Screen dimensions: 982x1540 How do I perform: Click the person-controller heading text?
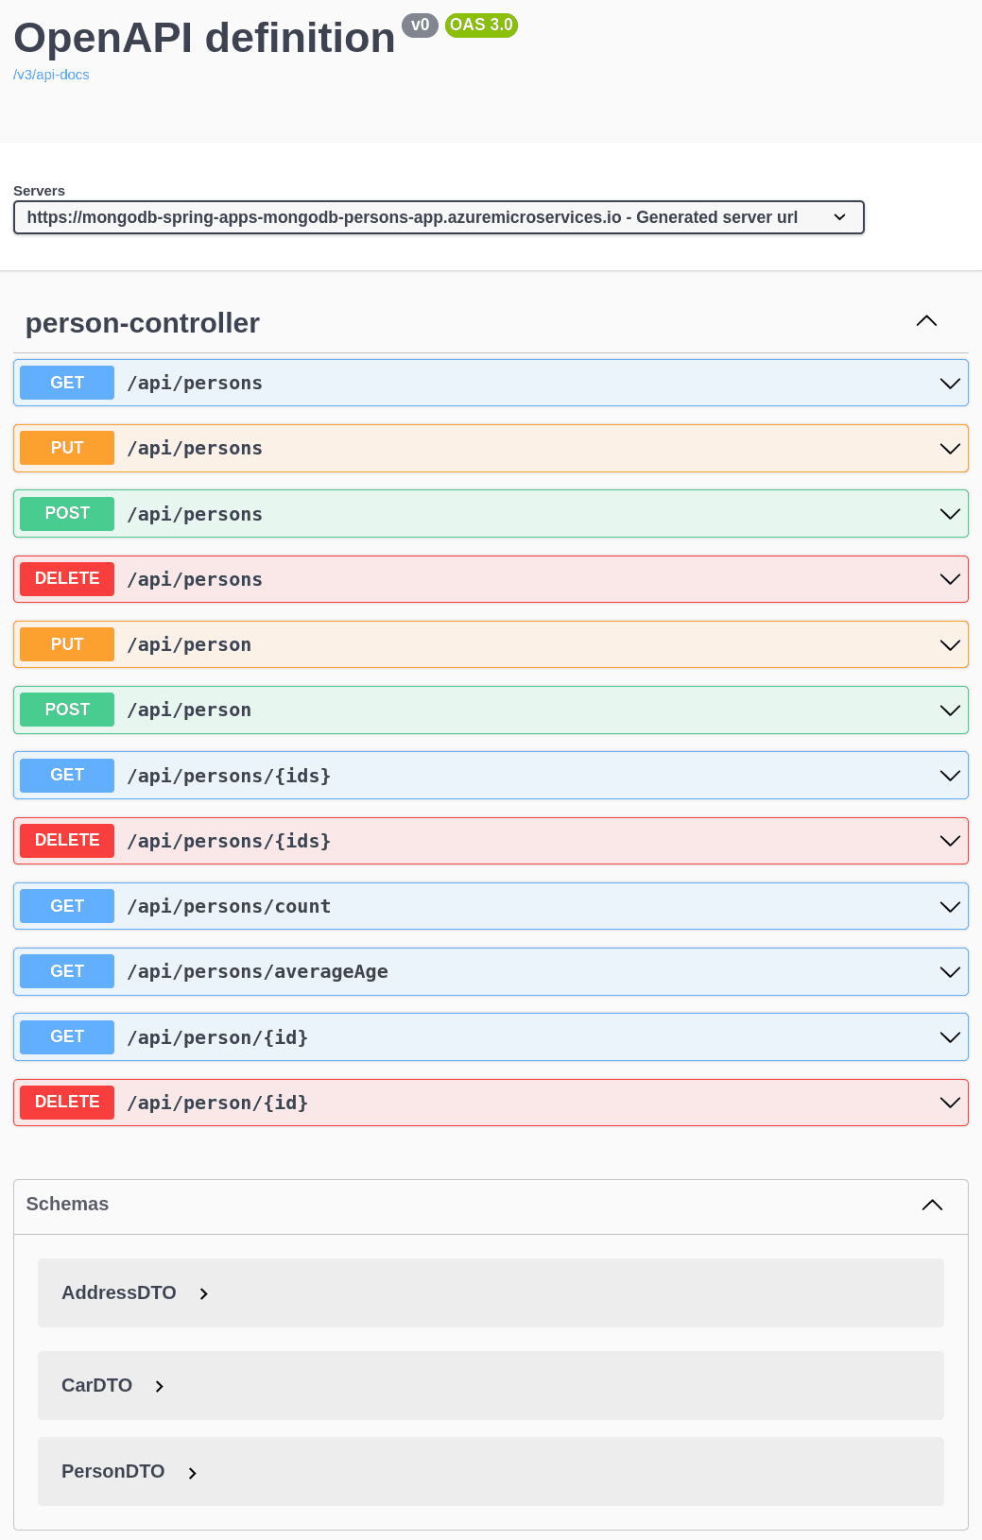[x=143, y=323]
